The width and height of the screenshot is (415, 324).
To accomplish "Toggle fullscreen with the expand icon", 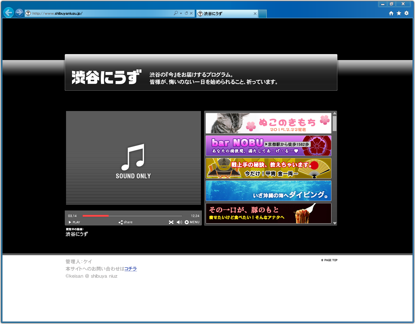I will click(x=171, y=222).
